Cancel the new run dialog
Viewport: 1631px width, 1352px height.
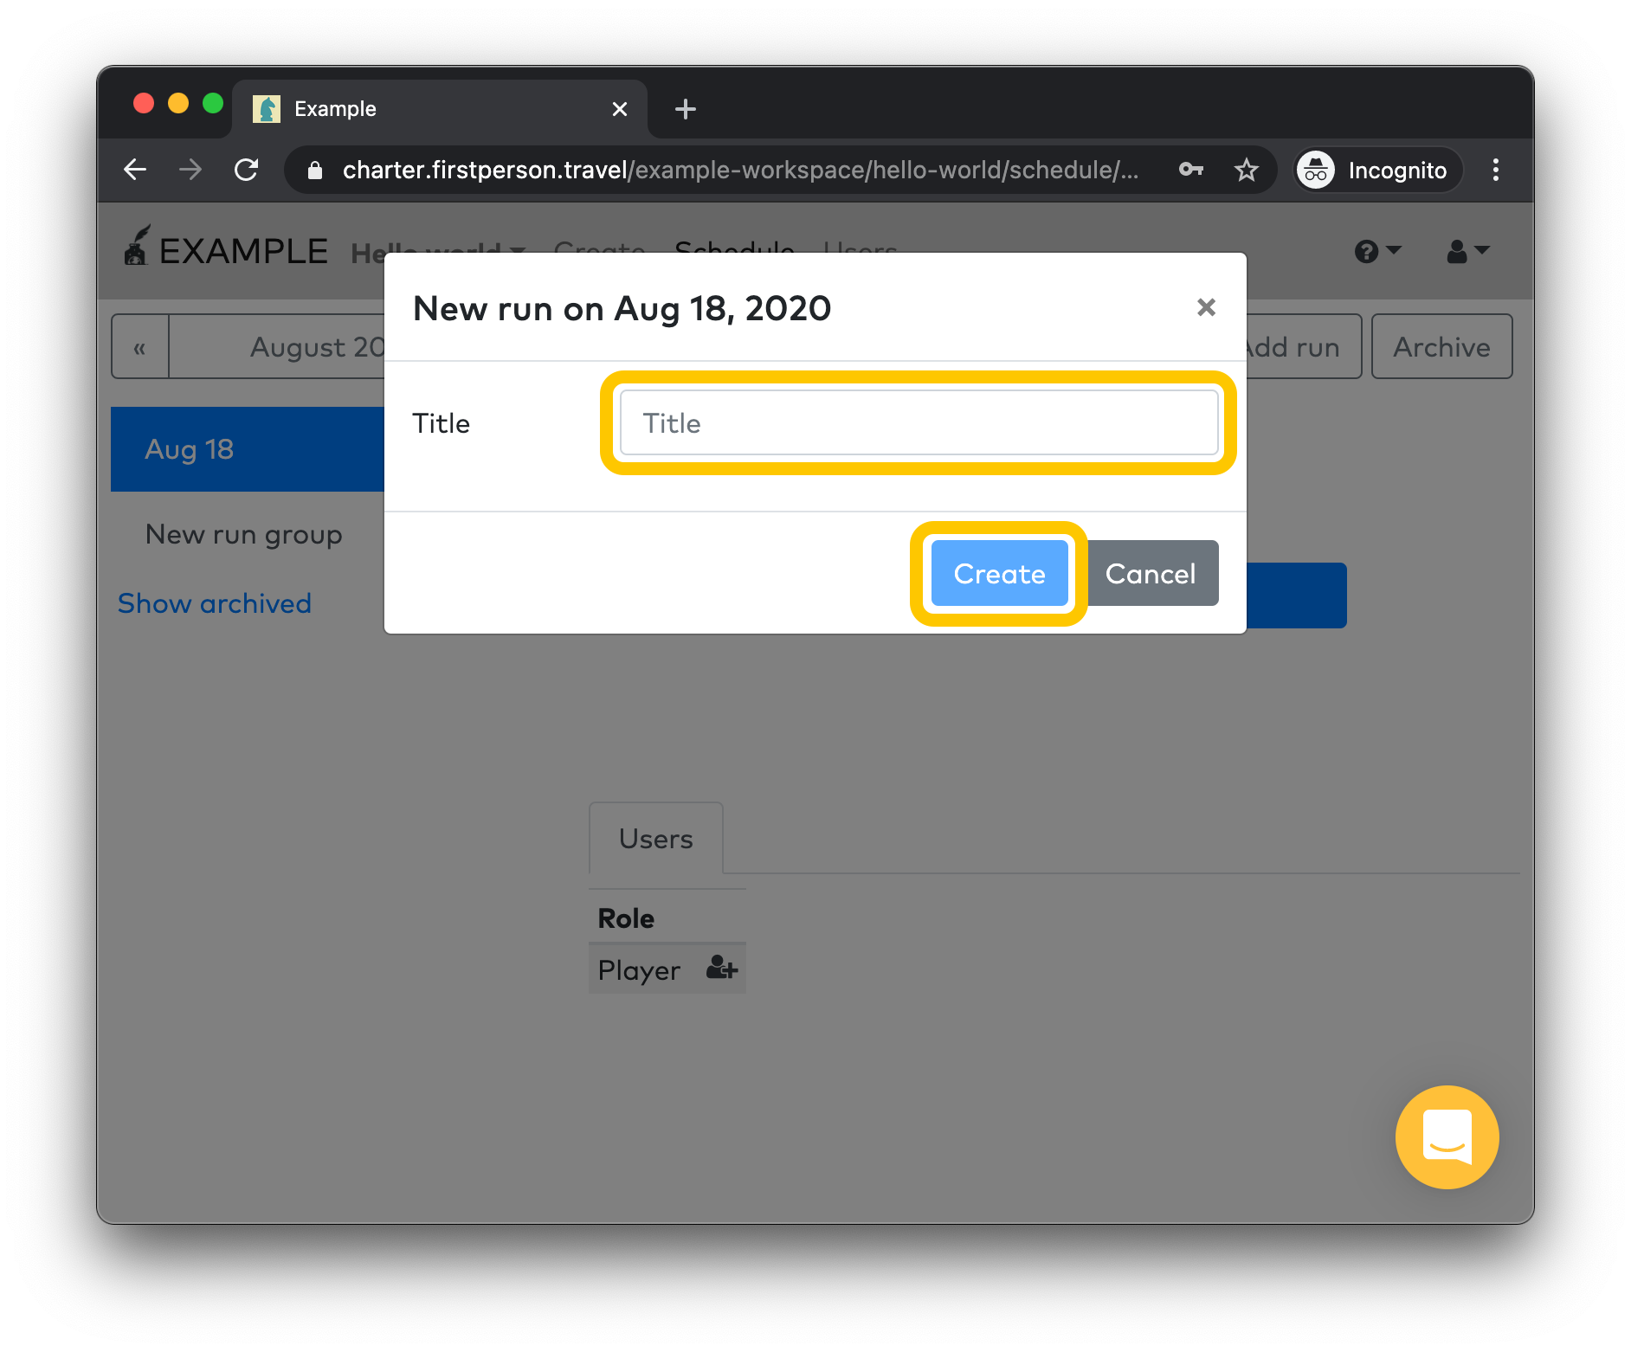click(1151, 573)
